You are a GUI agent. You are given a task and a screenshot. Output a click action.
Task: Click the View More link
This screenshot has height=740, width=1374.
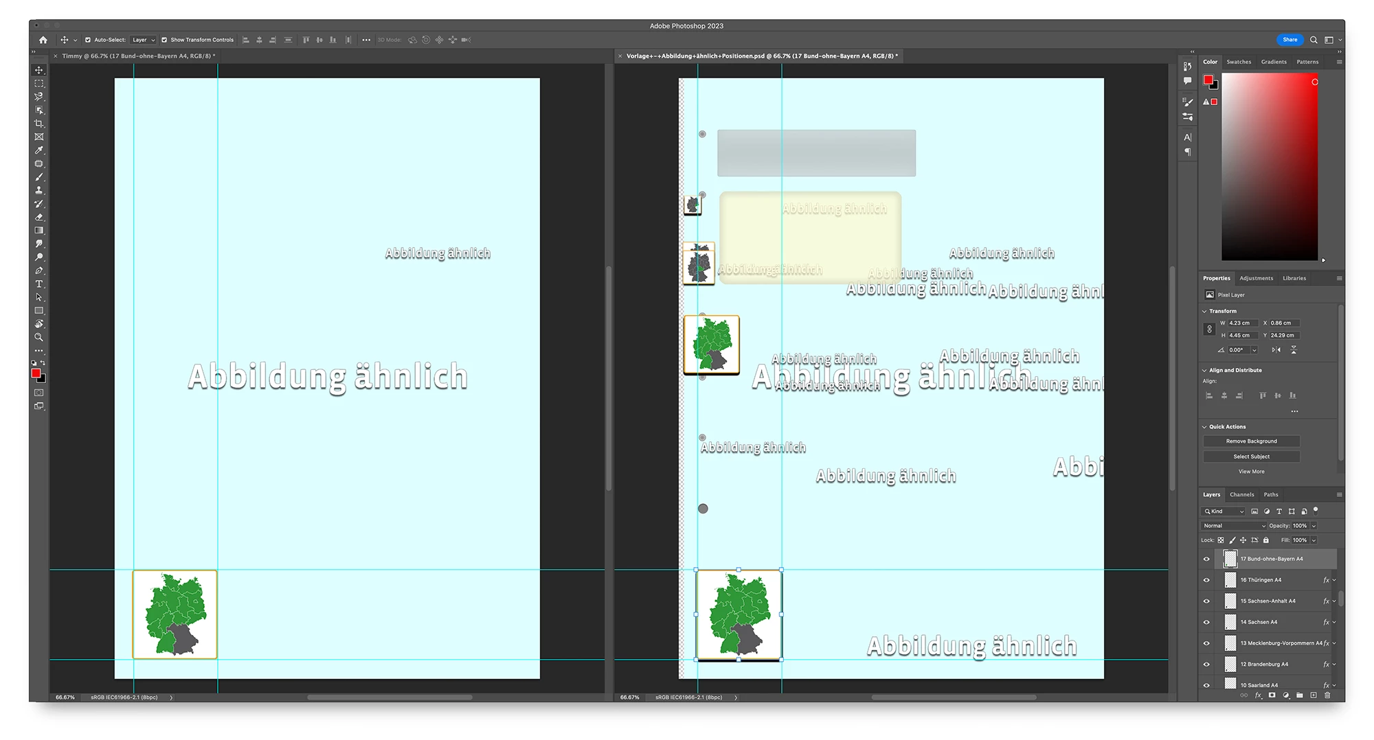[x=1251, y=472]
